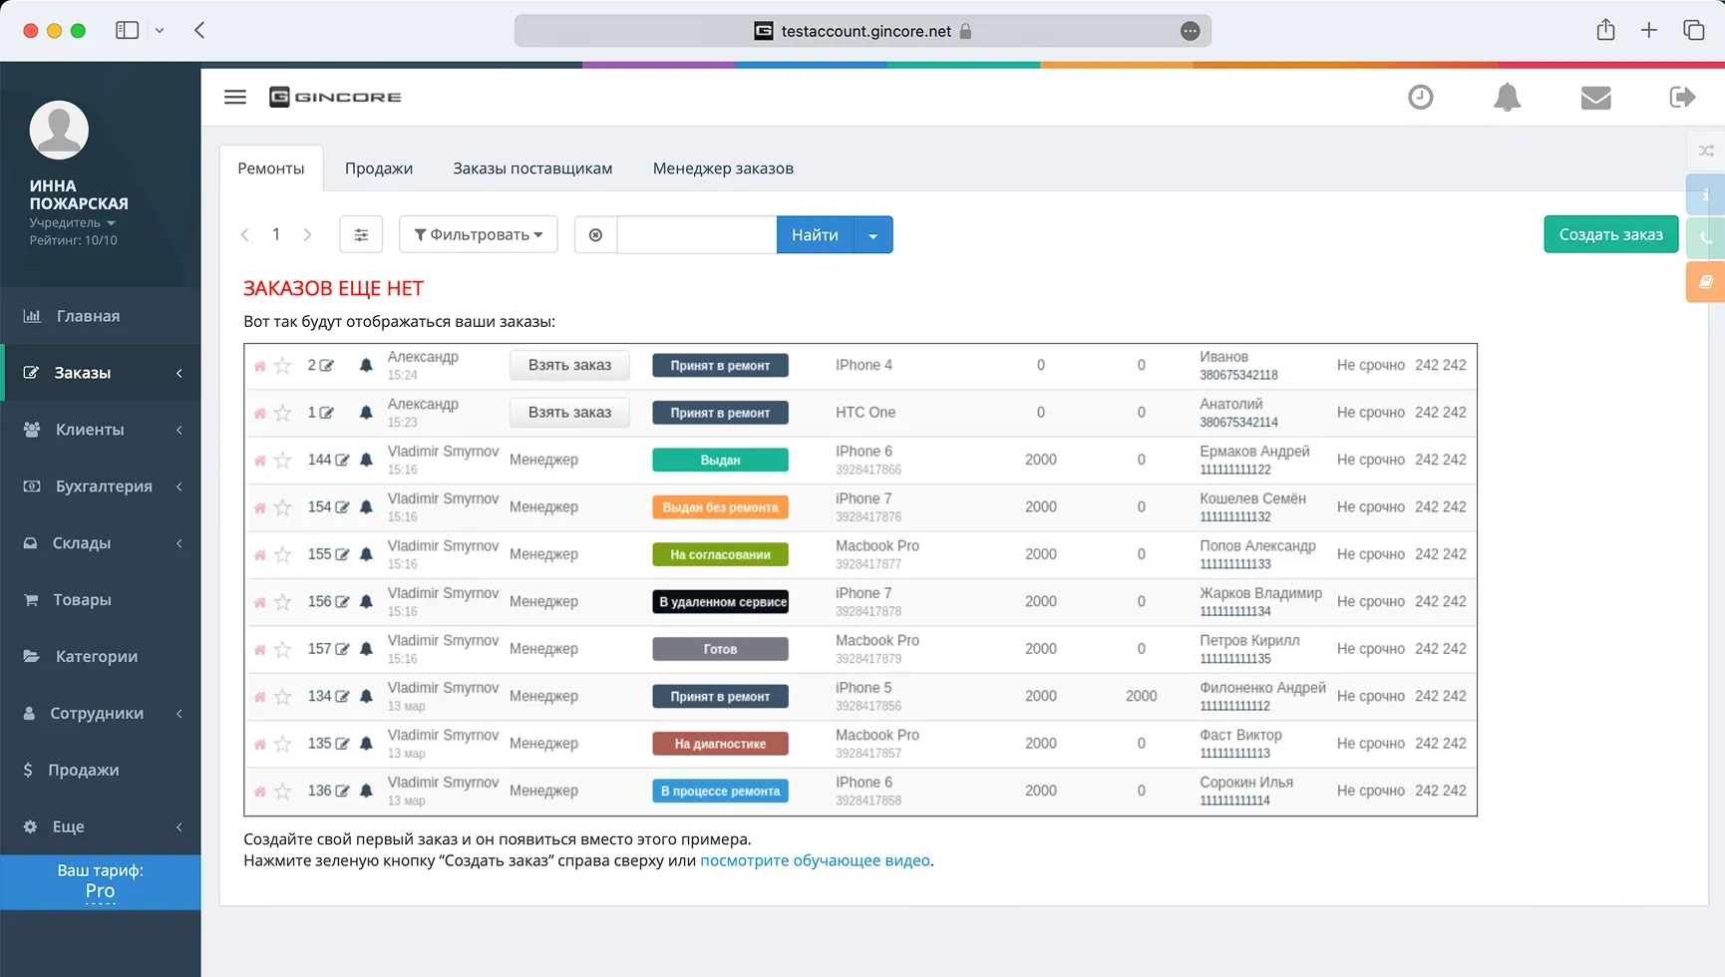1725x977 pixels.
Task: Click the Gincore logo
Action: pyautogui.click(x=335, y=97)
